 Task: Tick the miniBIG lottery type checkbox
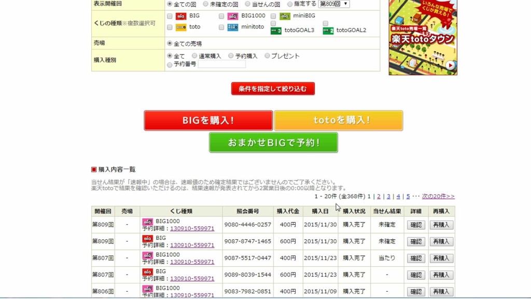[x=273, y=16]
